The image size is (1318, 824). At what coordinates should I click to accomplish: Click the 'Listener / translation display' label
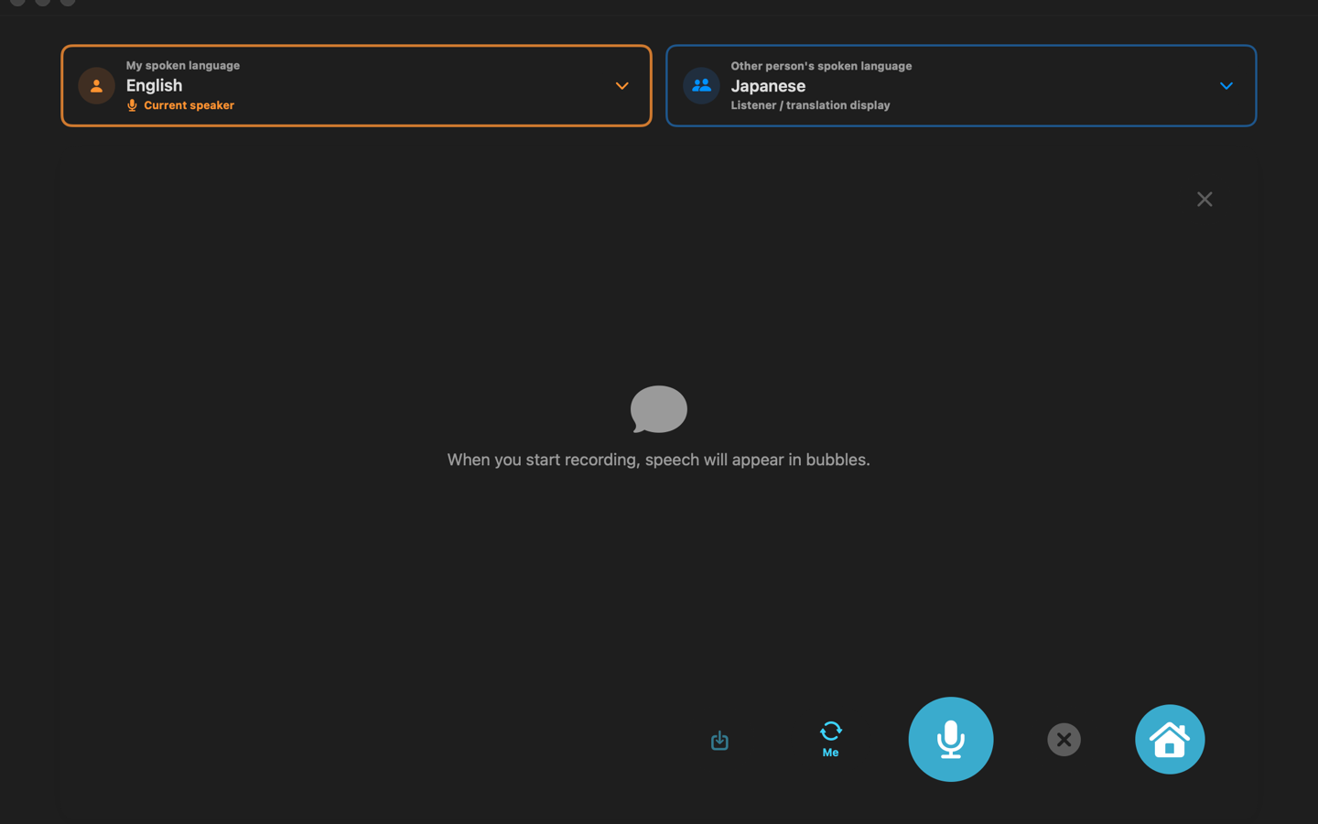[810, 105]
